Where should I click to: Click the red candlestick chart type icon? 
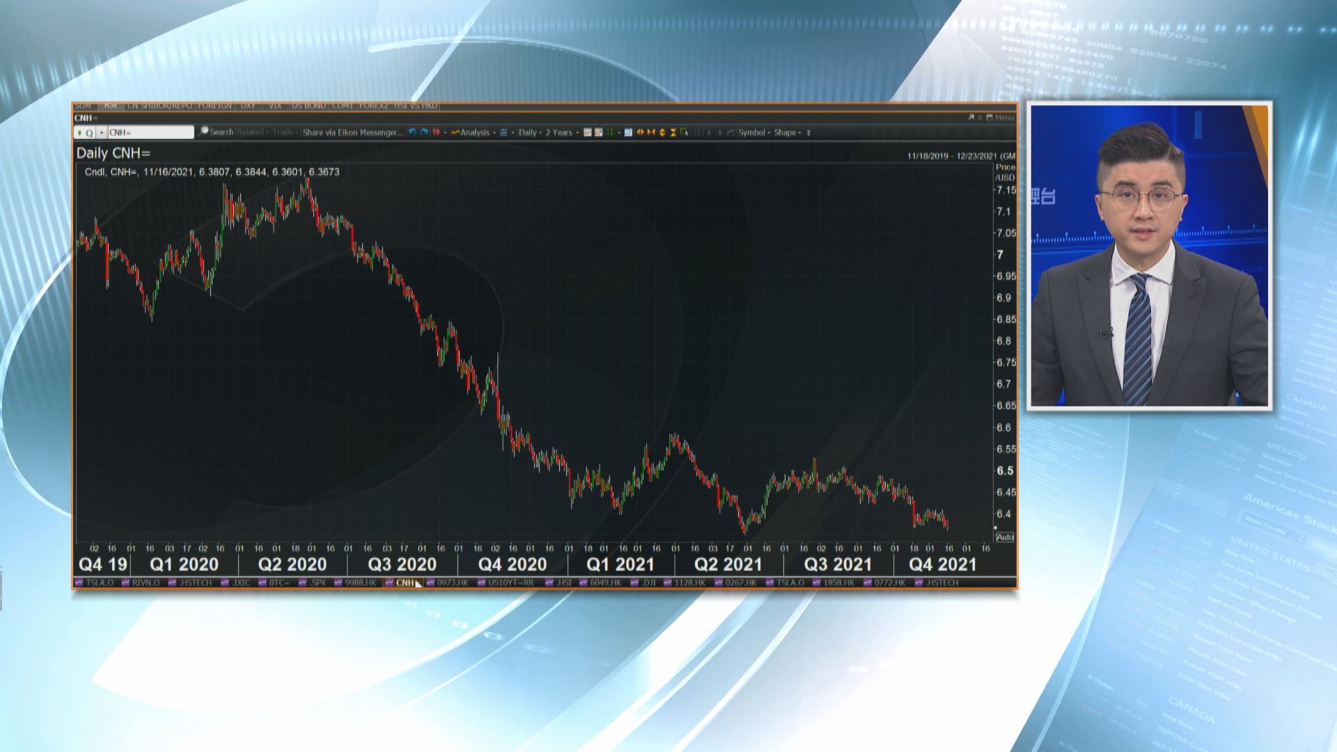pos(436,132)
